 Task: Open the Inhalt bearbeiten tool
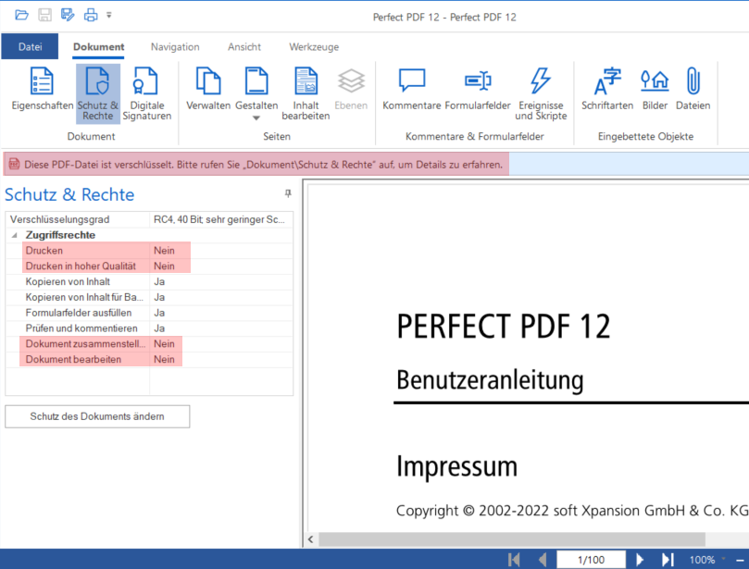tap(306, 88)
